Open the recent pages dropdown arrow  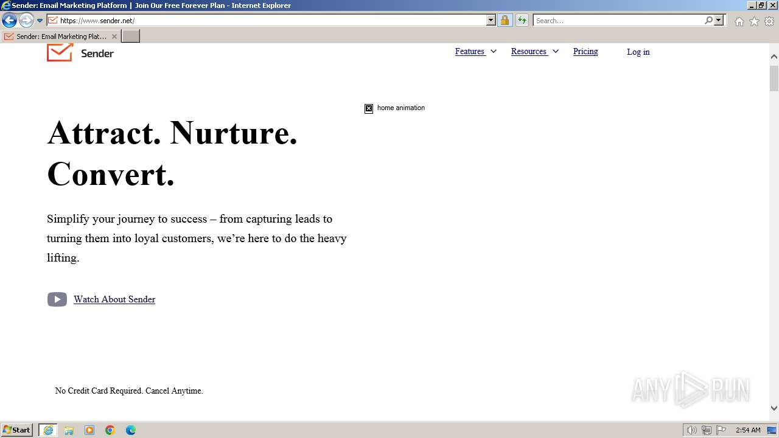click(x=40, y=21)
